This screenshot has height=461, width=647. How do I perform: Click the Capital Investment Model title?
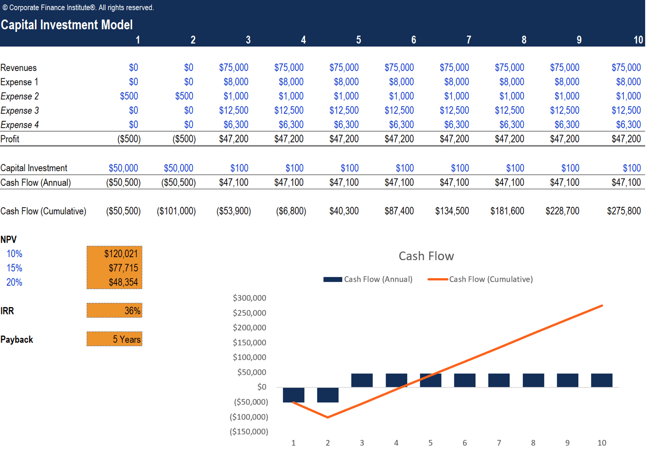click(x=66, y=25)
